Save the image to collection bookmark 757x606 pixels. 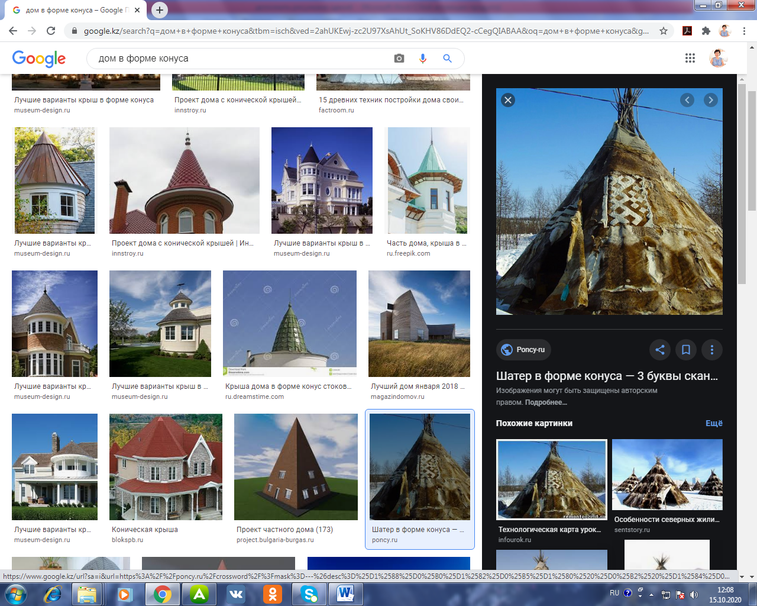tap(686, 350)
